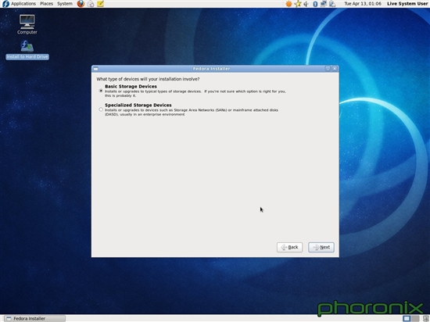Open the volume control tray icon
This screenshot has width=430, height=322.
[x=306, y=4]
